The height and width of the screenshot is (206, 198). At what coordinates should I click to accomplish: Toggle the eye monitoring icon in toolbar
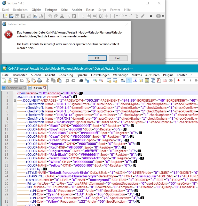[x=170, y=80]
